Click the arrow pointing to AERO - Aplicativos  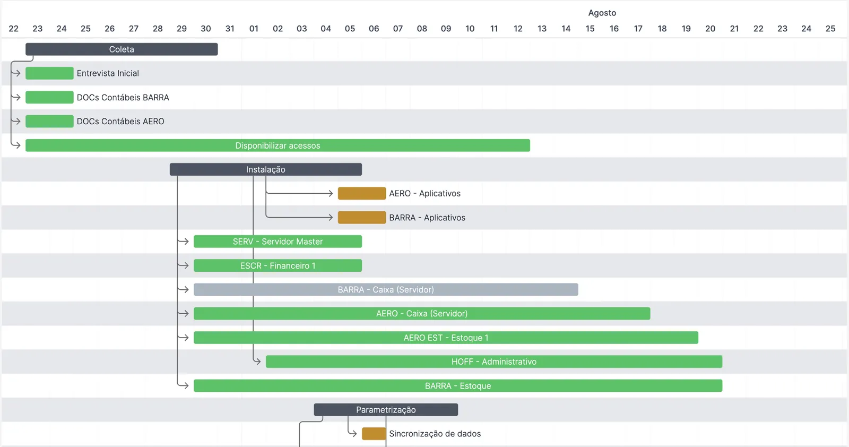pyautogui.click(x=300, y=193)
